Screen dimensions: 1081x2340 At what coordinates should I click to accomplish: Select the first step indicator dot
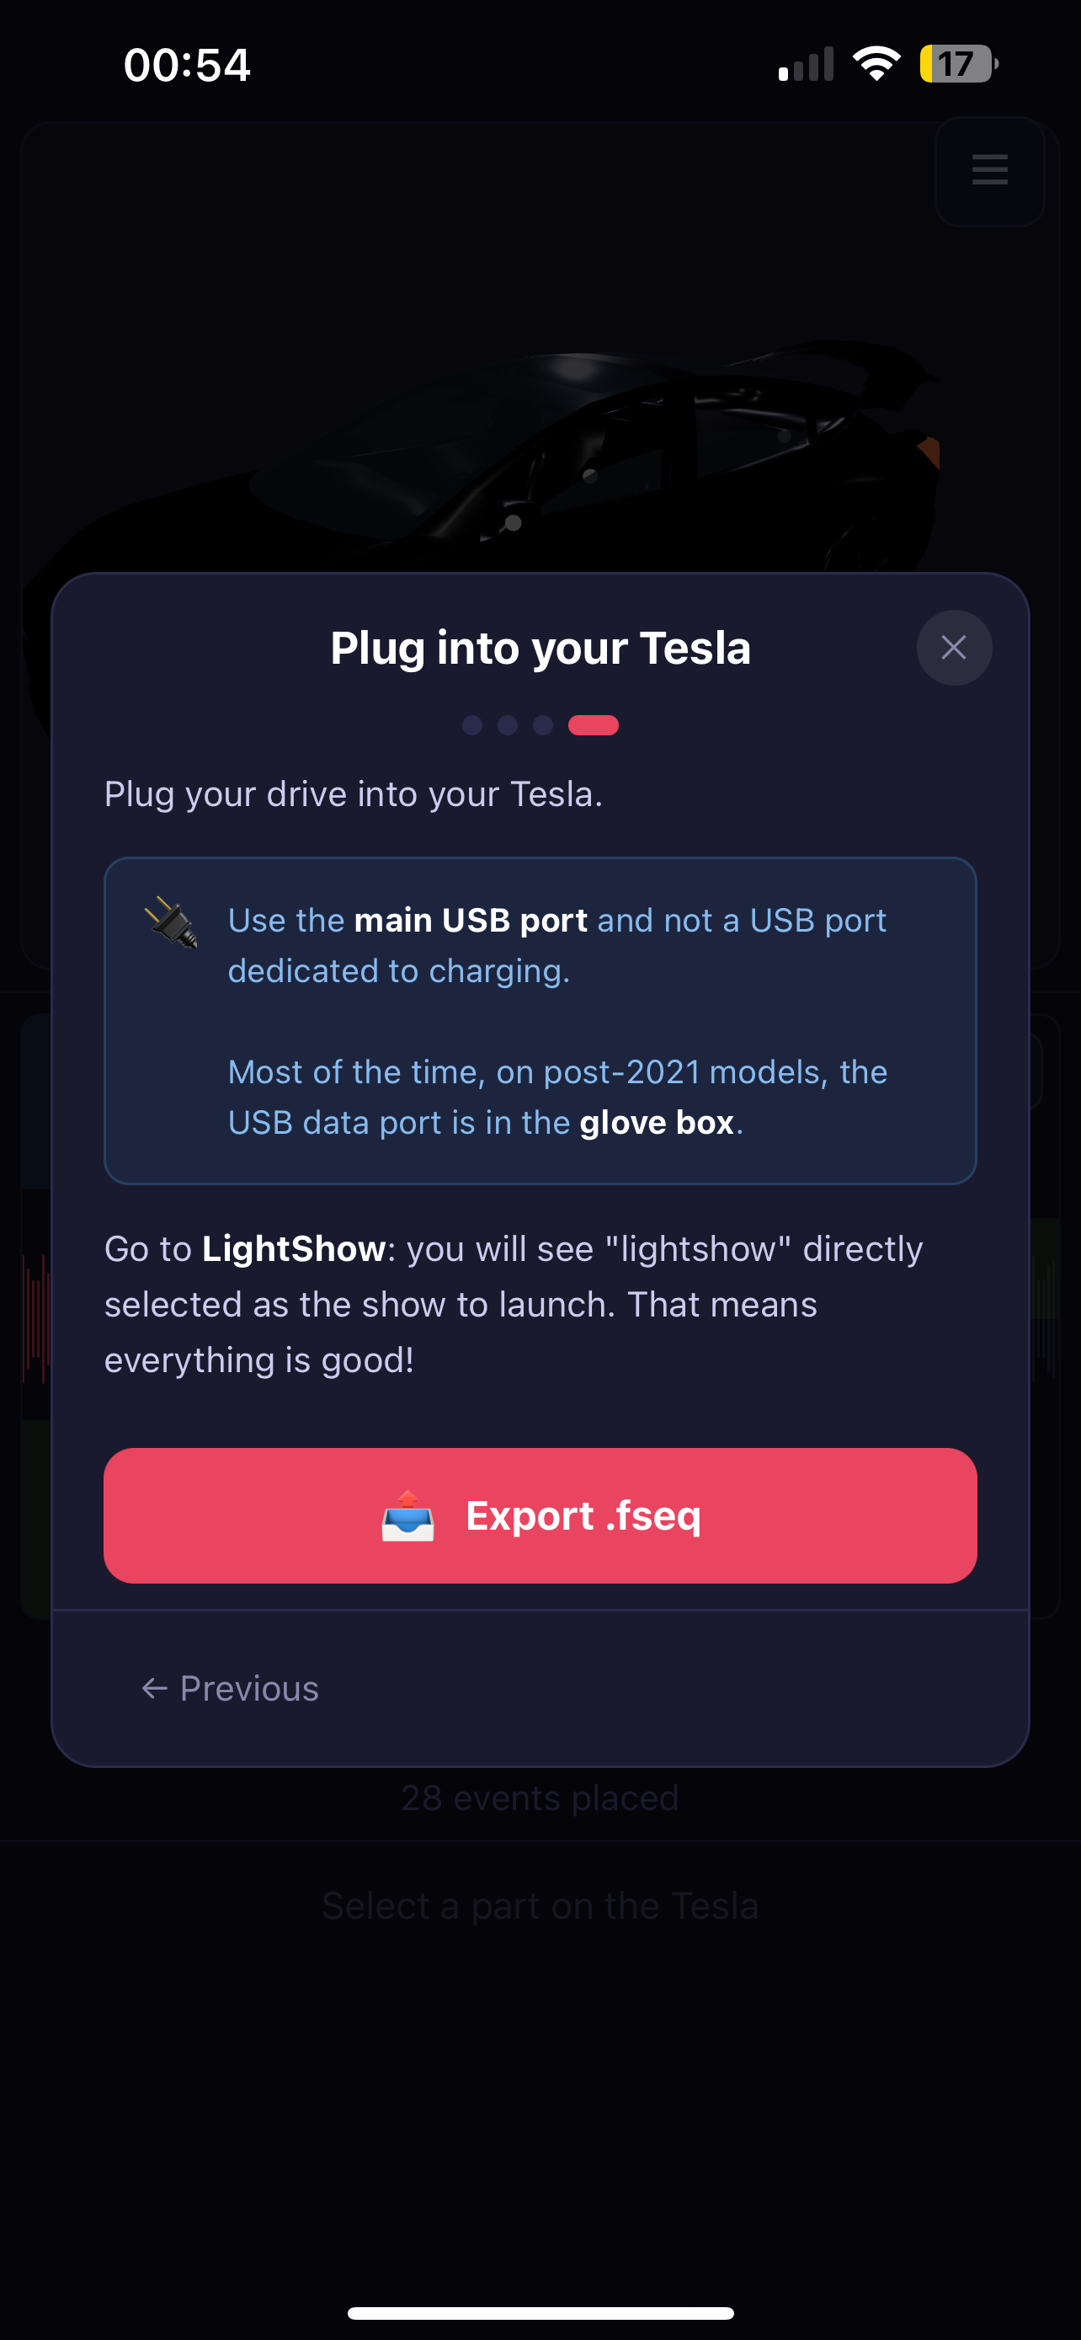pos(473,725)
